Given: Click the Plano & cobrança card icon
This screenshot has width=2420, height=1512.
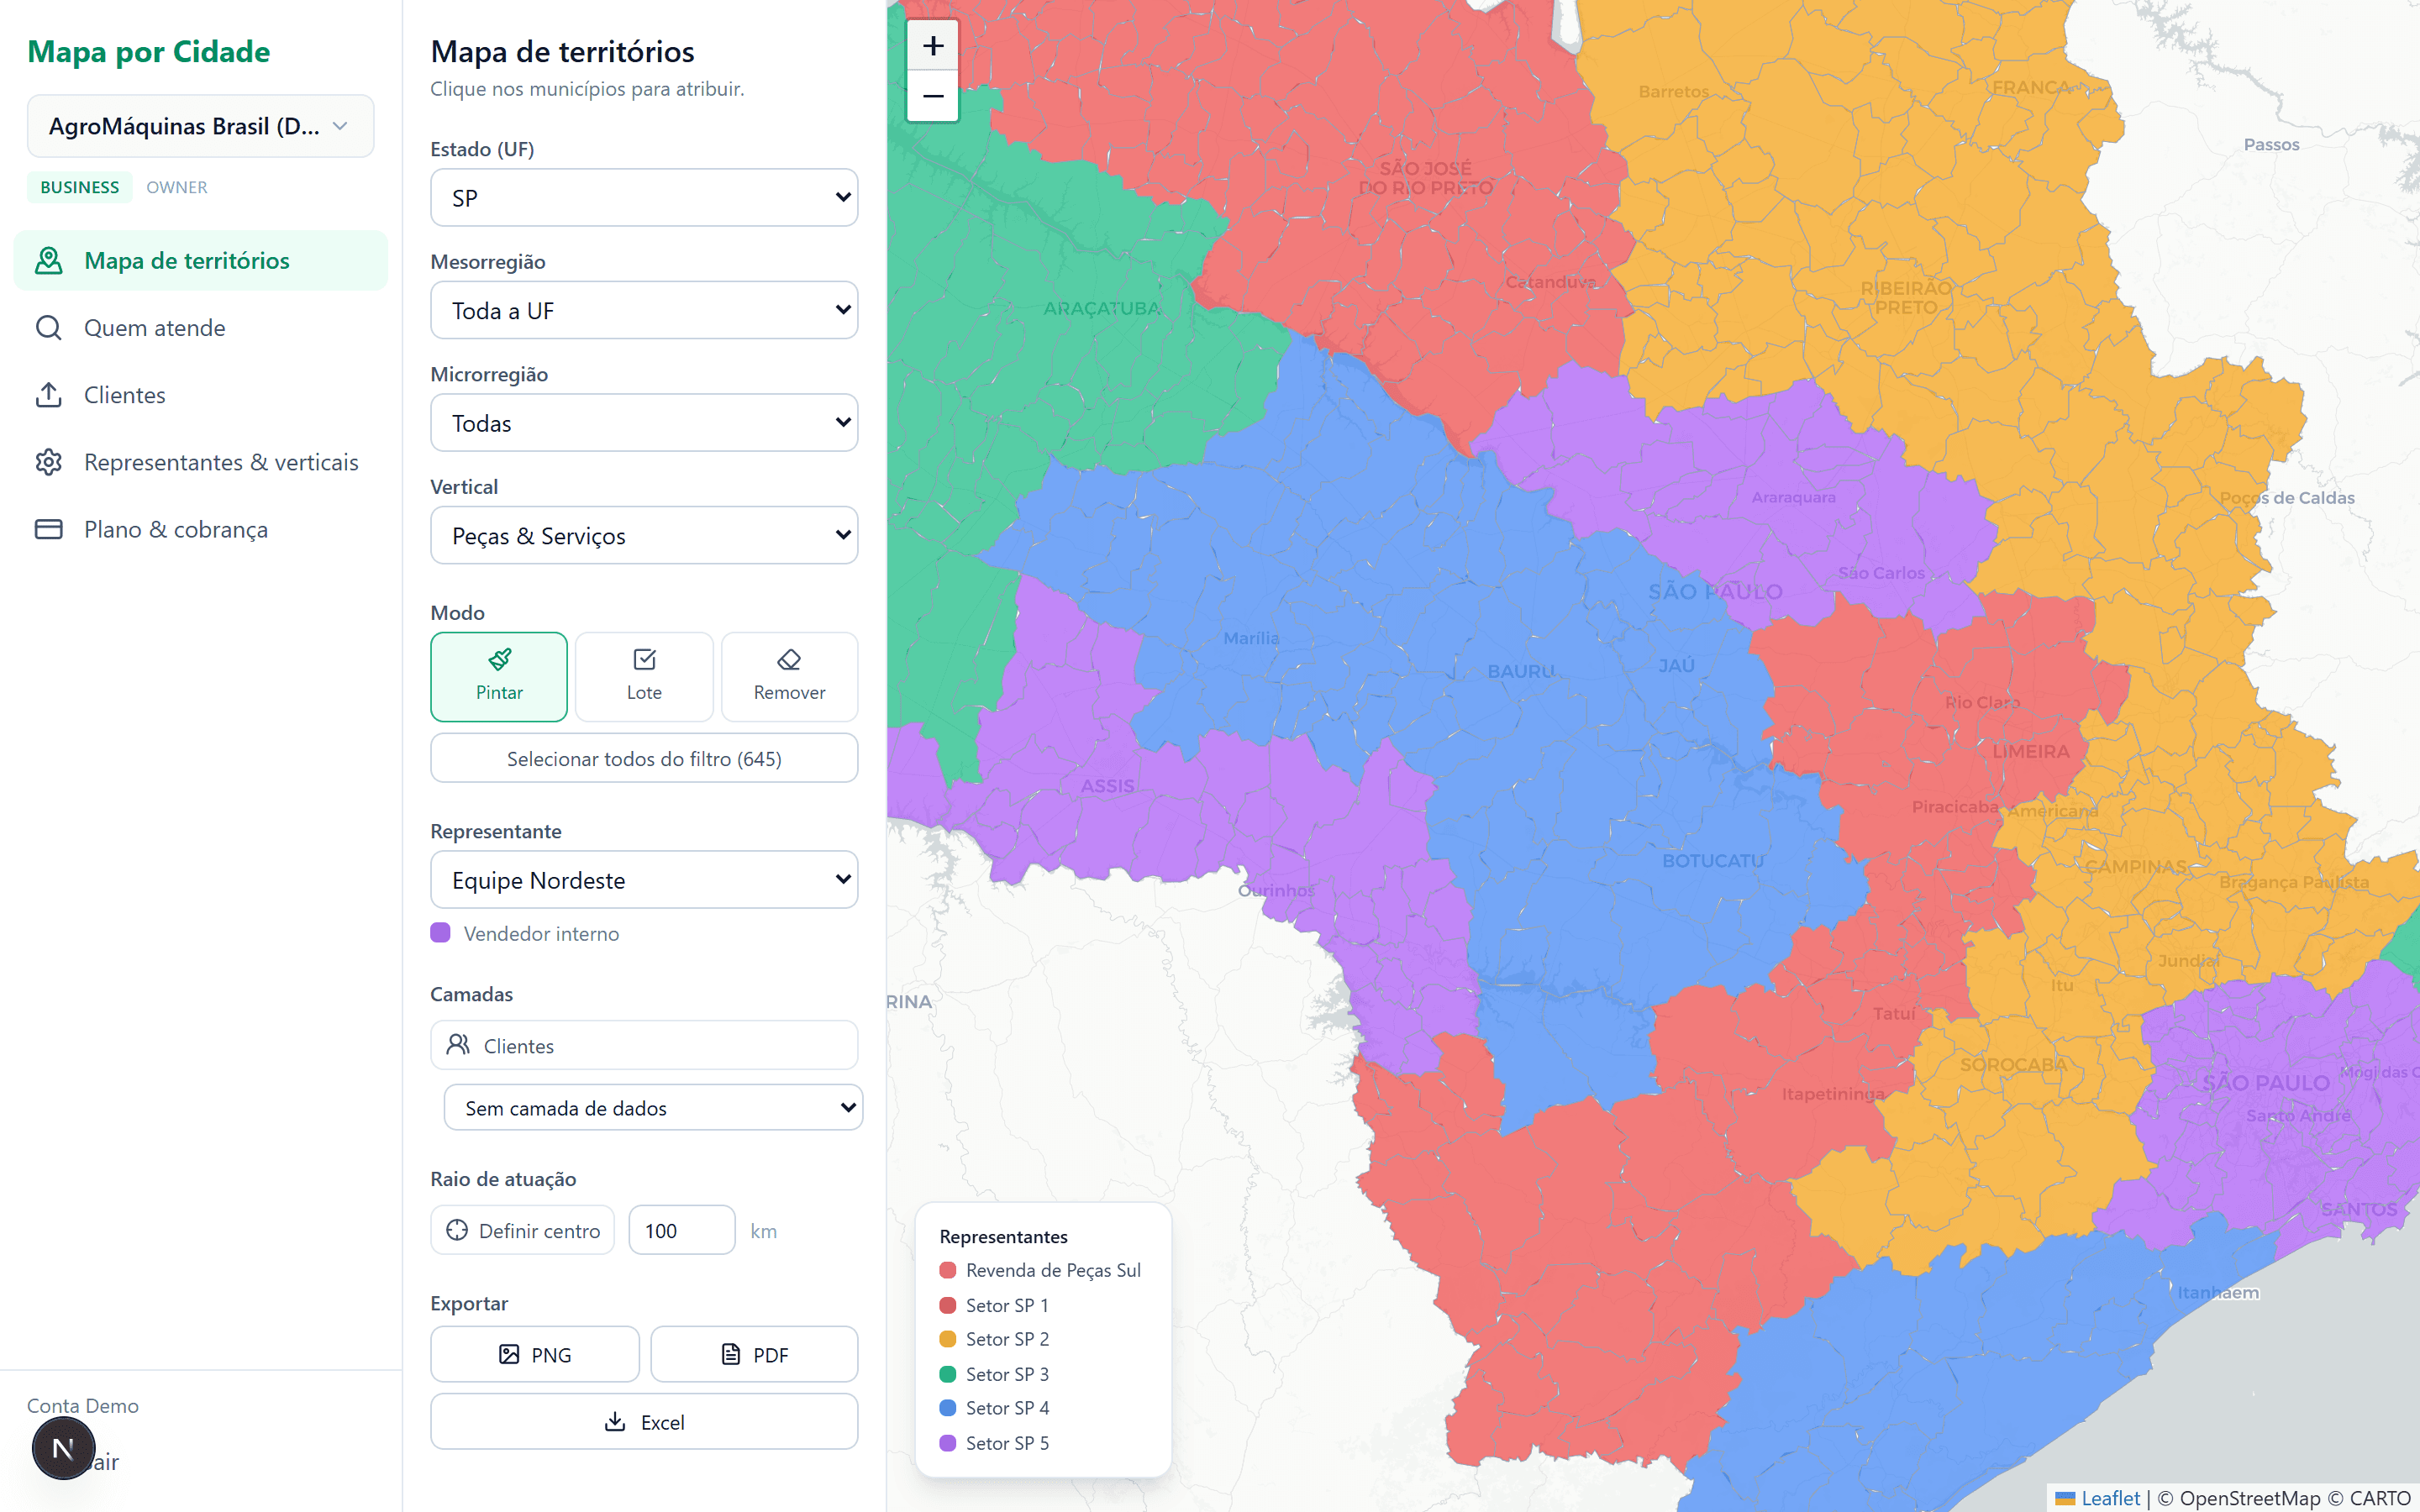Looking at the screenshot, I should [49, 529].
